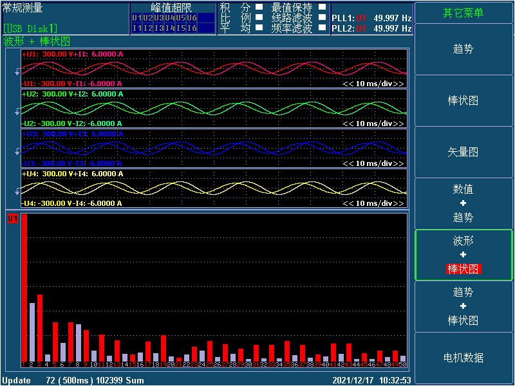Click the yellow U4 waveform trigger marker
Viewport: 515px width, 386px height.
coord(17,192)
